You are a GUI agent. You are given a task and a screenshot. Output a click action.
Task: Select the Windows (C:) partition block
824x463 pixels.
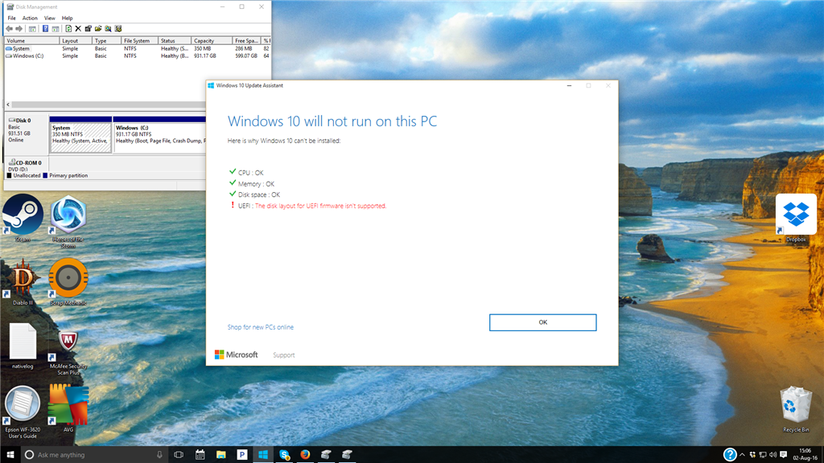click(x=160, y=135)
